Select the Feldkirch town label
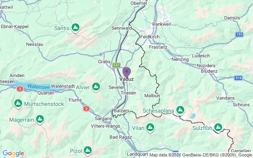This screenshot has width=253, height=158. click(150, 37)
